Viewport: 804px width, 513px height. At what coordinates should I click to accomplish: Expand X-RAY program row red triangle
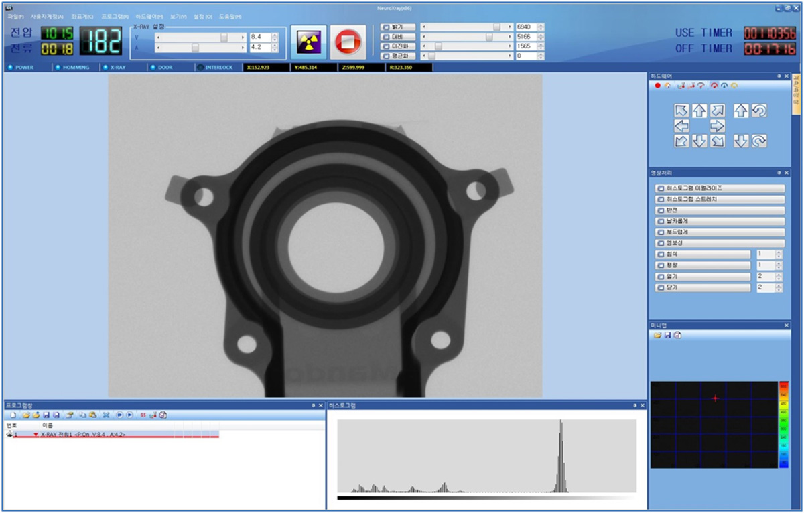pos(36,435)
